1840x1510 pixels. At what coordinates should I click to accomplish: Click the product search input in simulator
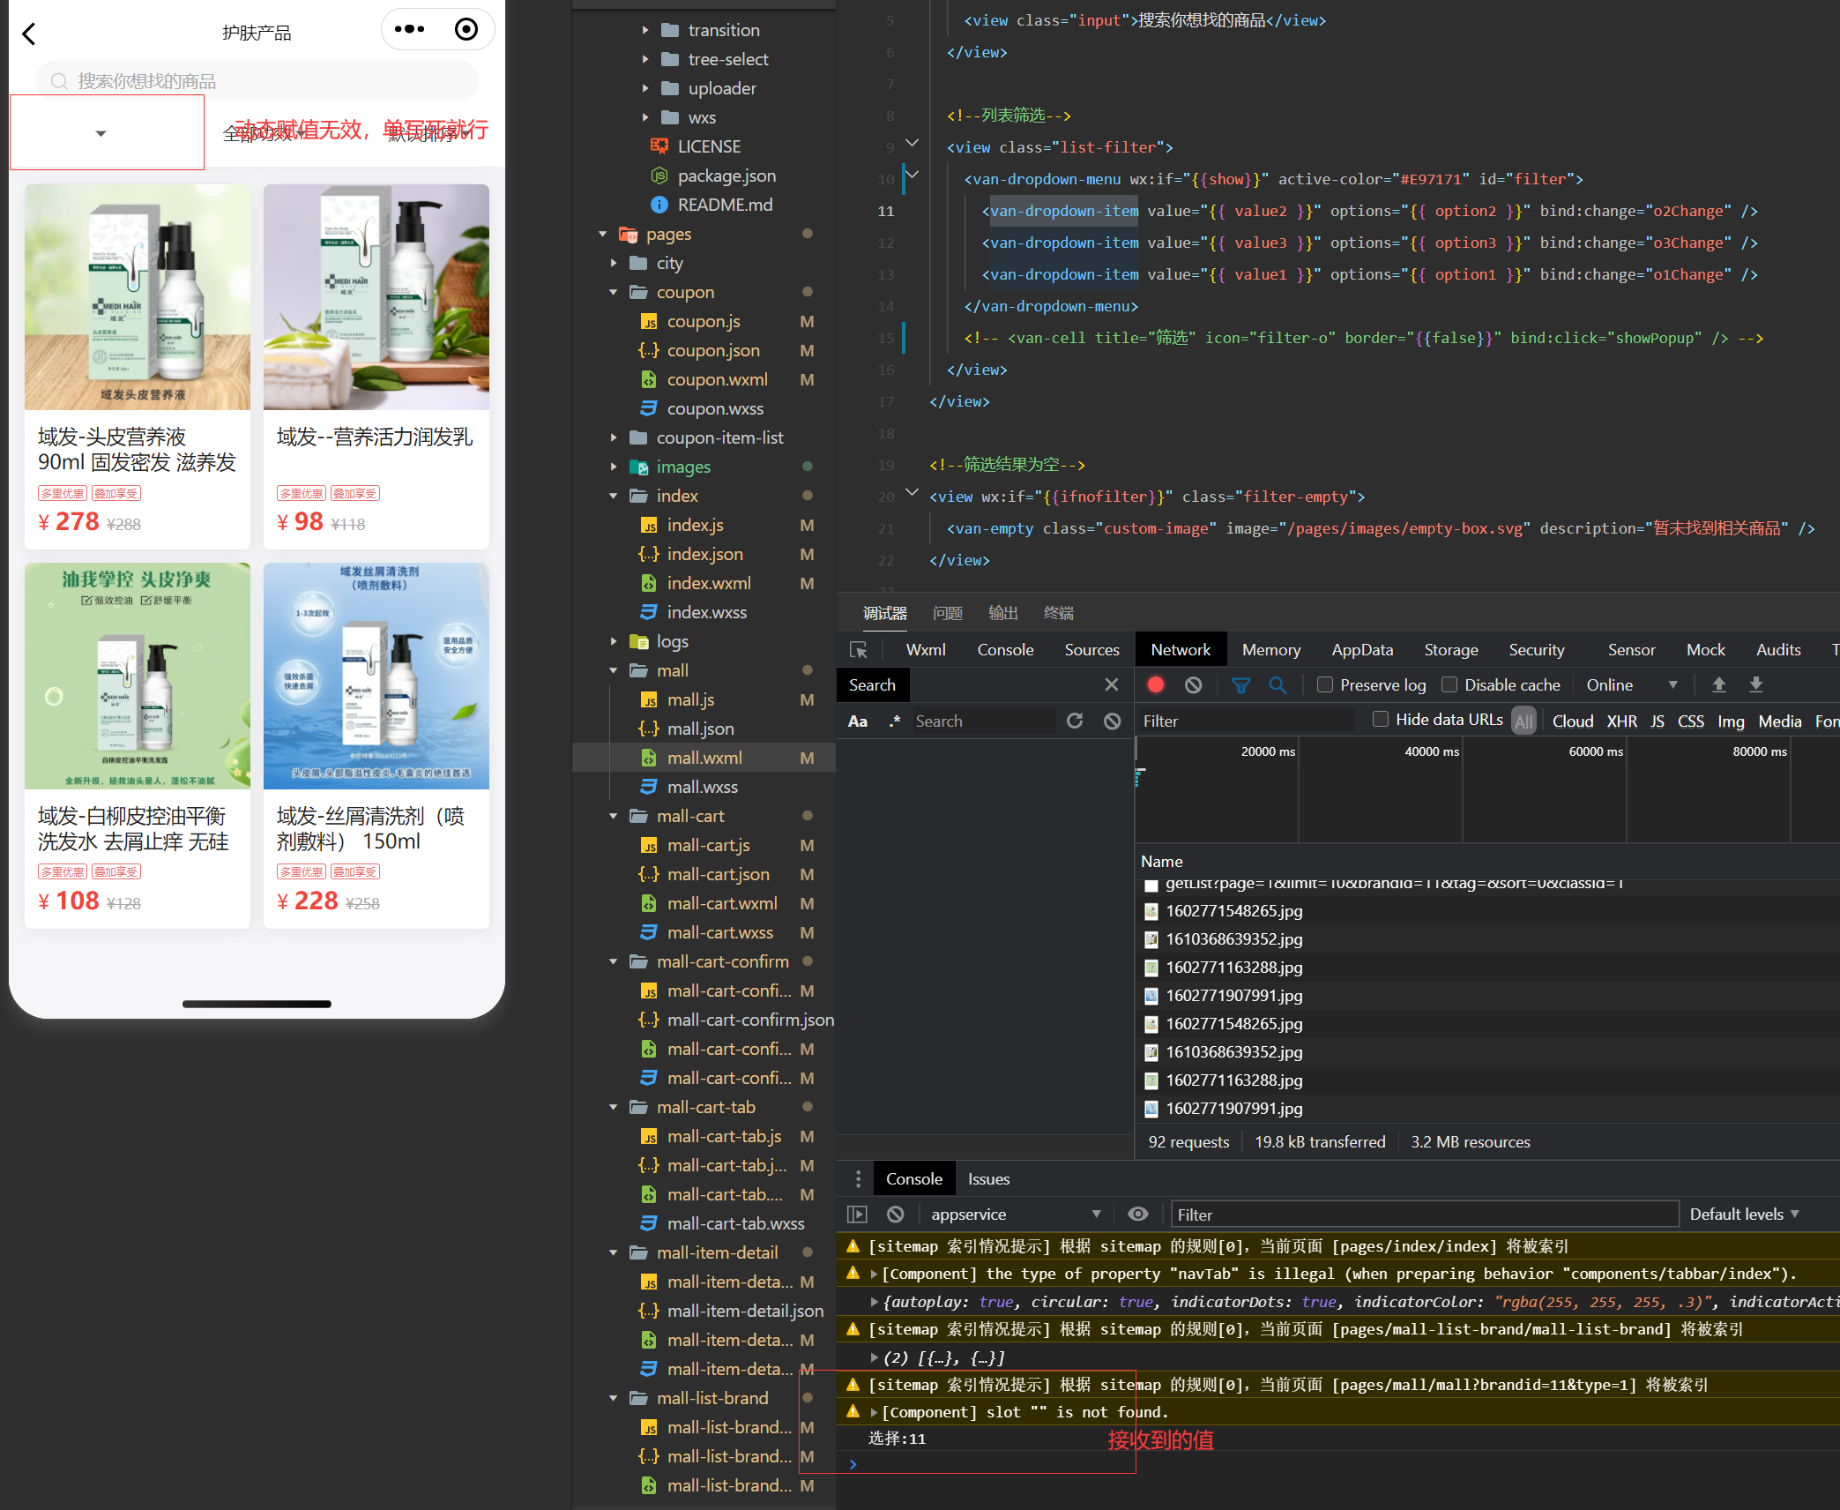pos(256,81)
